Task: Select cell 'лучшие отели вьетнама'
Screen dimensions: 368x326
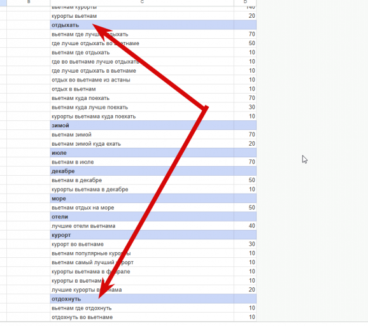Action: coord(142,226)
